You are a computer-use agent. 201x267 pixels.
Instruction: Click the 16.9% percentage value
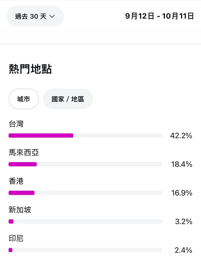(x=182, y=193)
